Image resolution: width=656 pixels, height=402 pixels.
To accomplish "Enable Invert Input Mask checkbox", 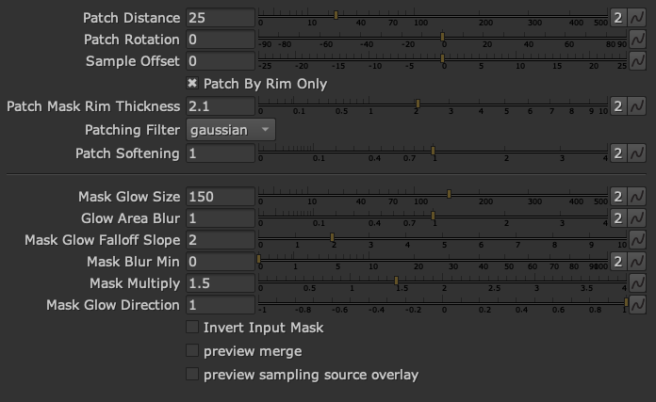I will point(193,328).
